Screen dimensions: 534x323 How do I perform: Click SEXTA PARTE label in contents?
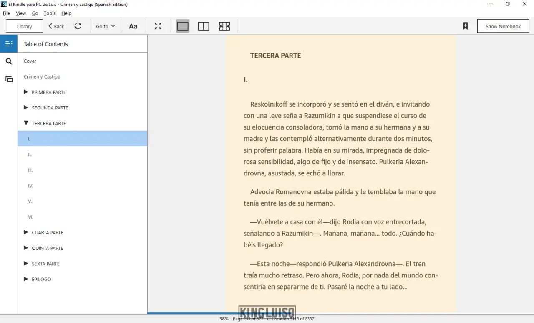pyautogui.click(x=46, y=264)
